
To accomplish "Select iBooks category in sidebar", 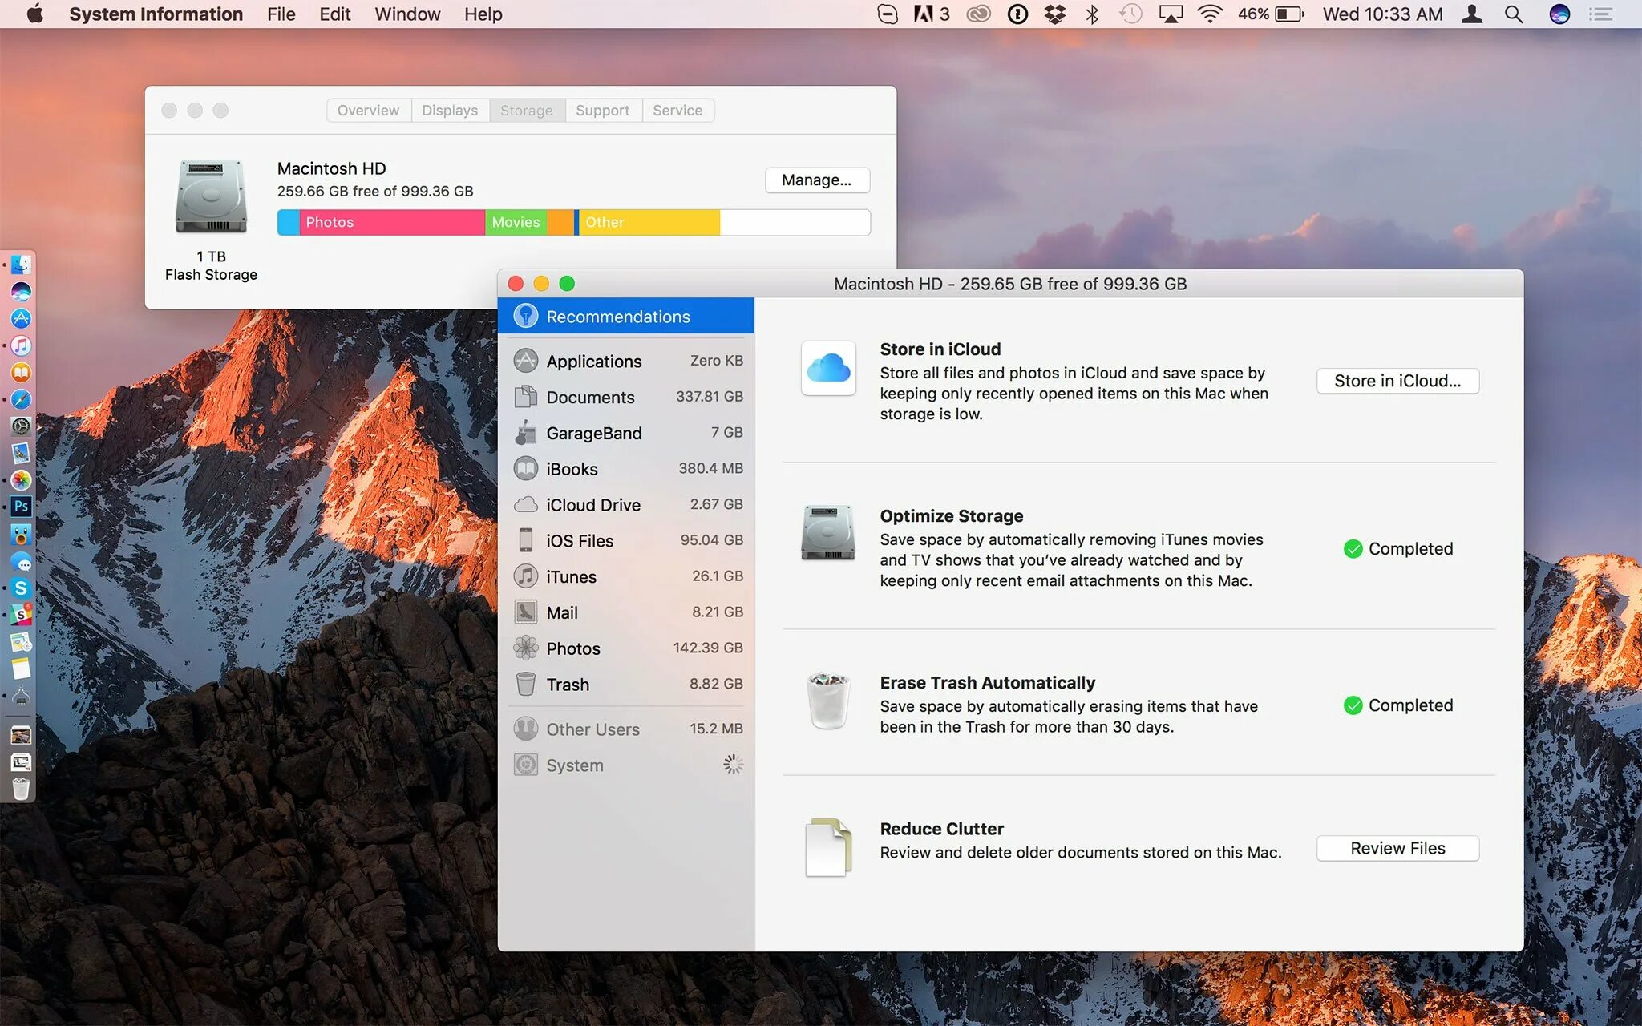I will tap(572, 469).
